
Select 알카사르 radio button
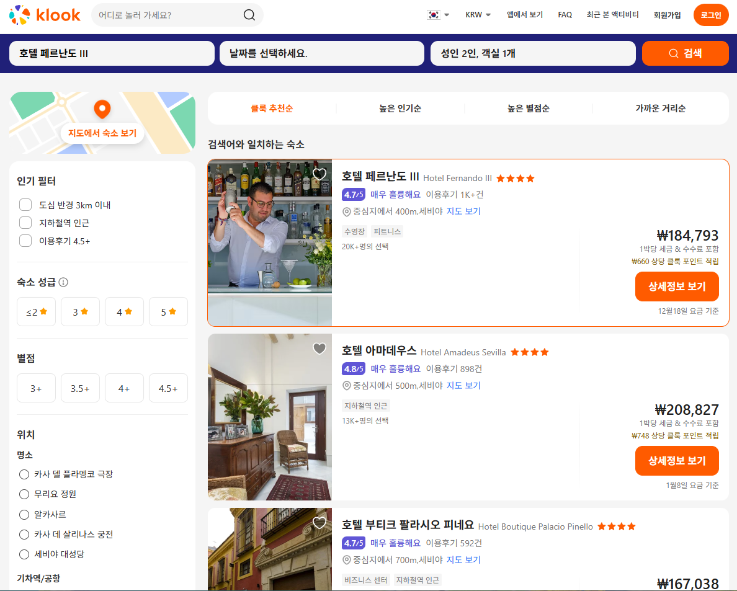(x=24, y=515)
